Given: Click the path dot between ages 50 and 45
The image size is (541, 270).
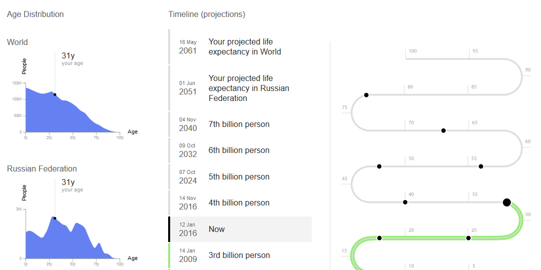Looking at the screenshot, I should (x=379, y=166).
